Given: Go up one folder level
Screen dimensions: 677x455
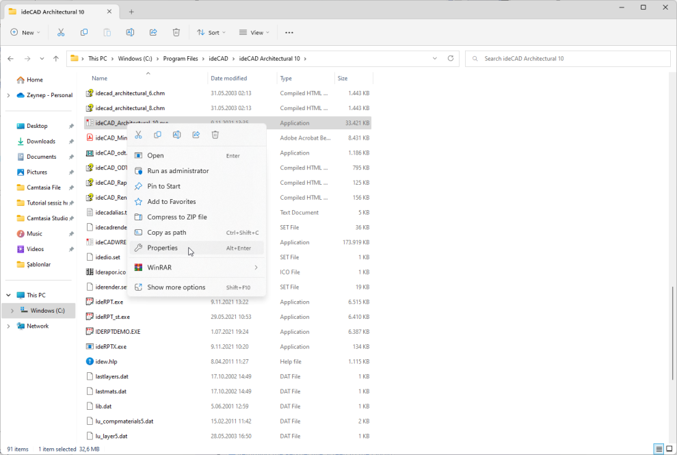Looking at the screenshot, I should coord(56,59).
